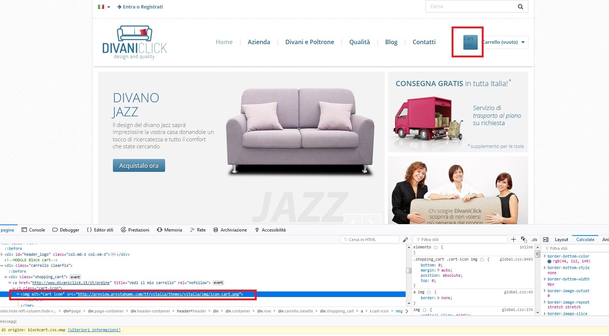Open the Qualità menu item
The image size is (609, 336).
point(360,42)
